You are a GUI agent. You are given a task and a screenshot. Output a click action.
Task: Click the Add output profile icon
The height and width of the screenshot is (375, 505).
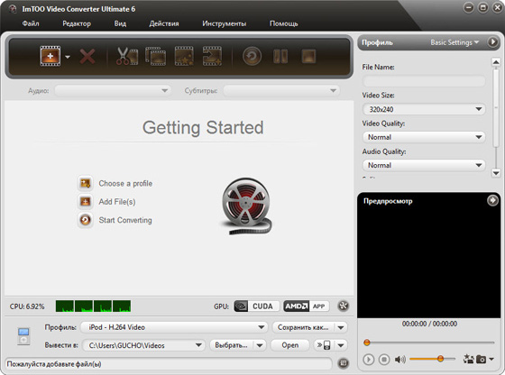tap(212, 56)
